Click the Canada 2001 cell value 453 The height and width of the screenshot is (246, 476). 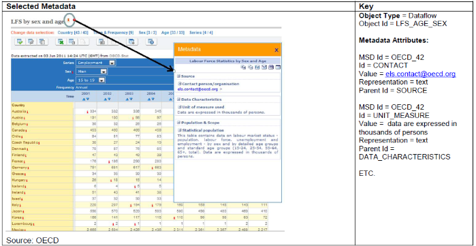click(x=93, y=130)
